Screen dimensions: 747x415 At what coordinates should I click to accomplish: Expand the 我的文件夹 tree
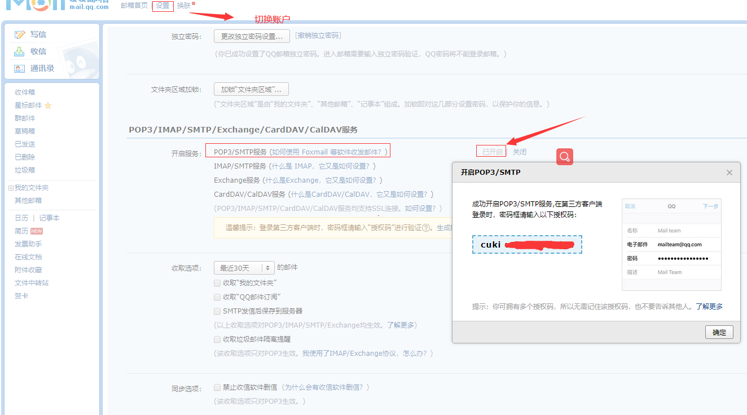[11, 188]
